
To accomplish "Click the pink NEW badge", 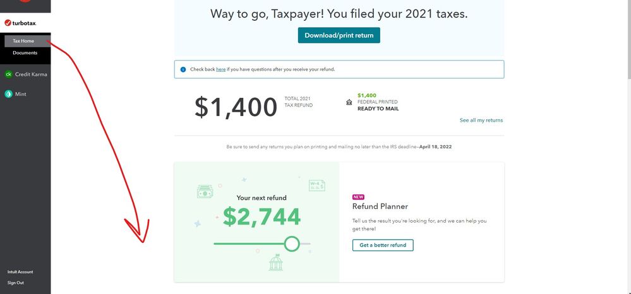I will (x=358, y=197).
